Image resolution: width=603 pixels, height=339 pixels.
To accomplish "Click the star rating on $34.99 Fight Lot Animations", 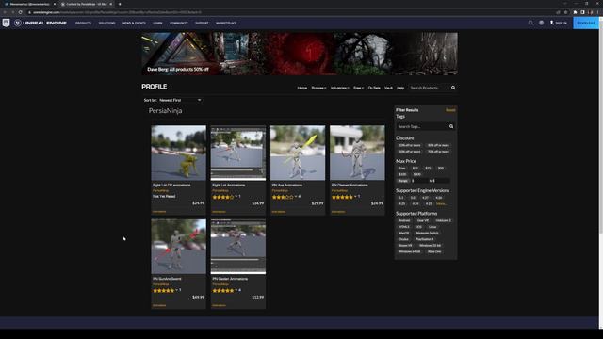I will click(223, 197).
